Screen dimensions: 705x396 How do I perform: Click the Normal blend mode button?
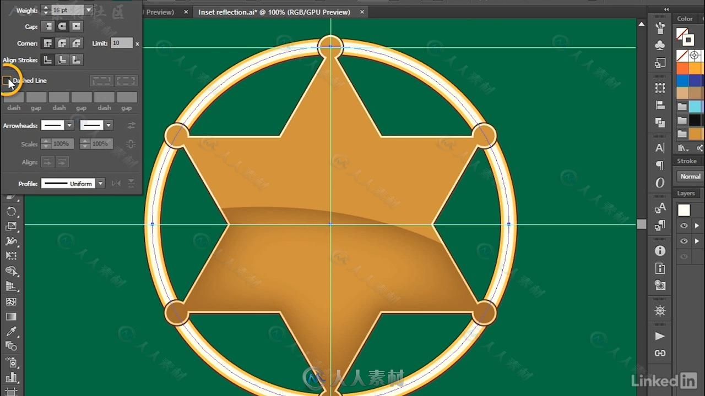690,177
